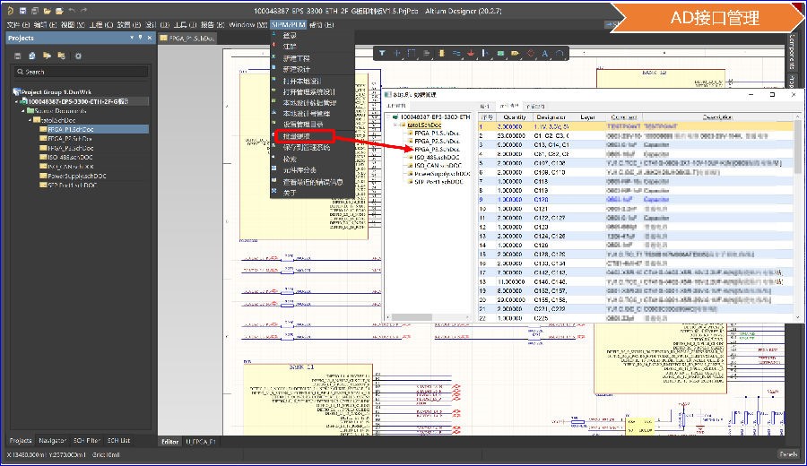Click the save icon in the Projects panel

tap(18, 56)
